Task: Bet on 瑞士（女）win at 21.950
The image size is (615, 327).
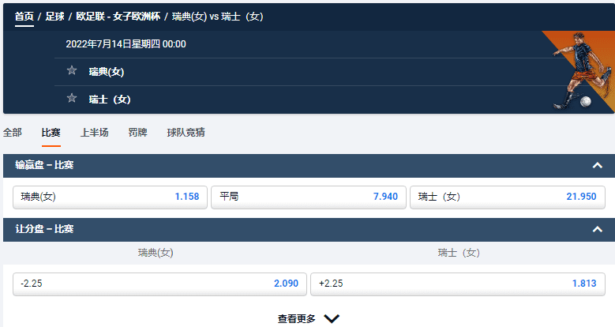Action: (508, 197)
